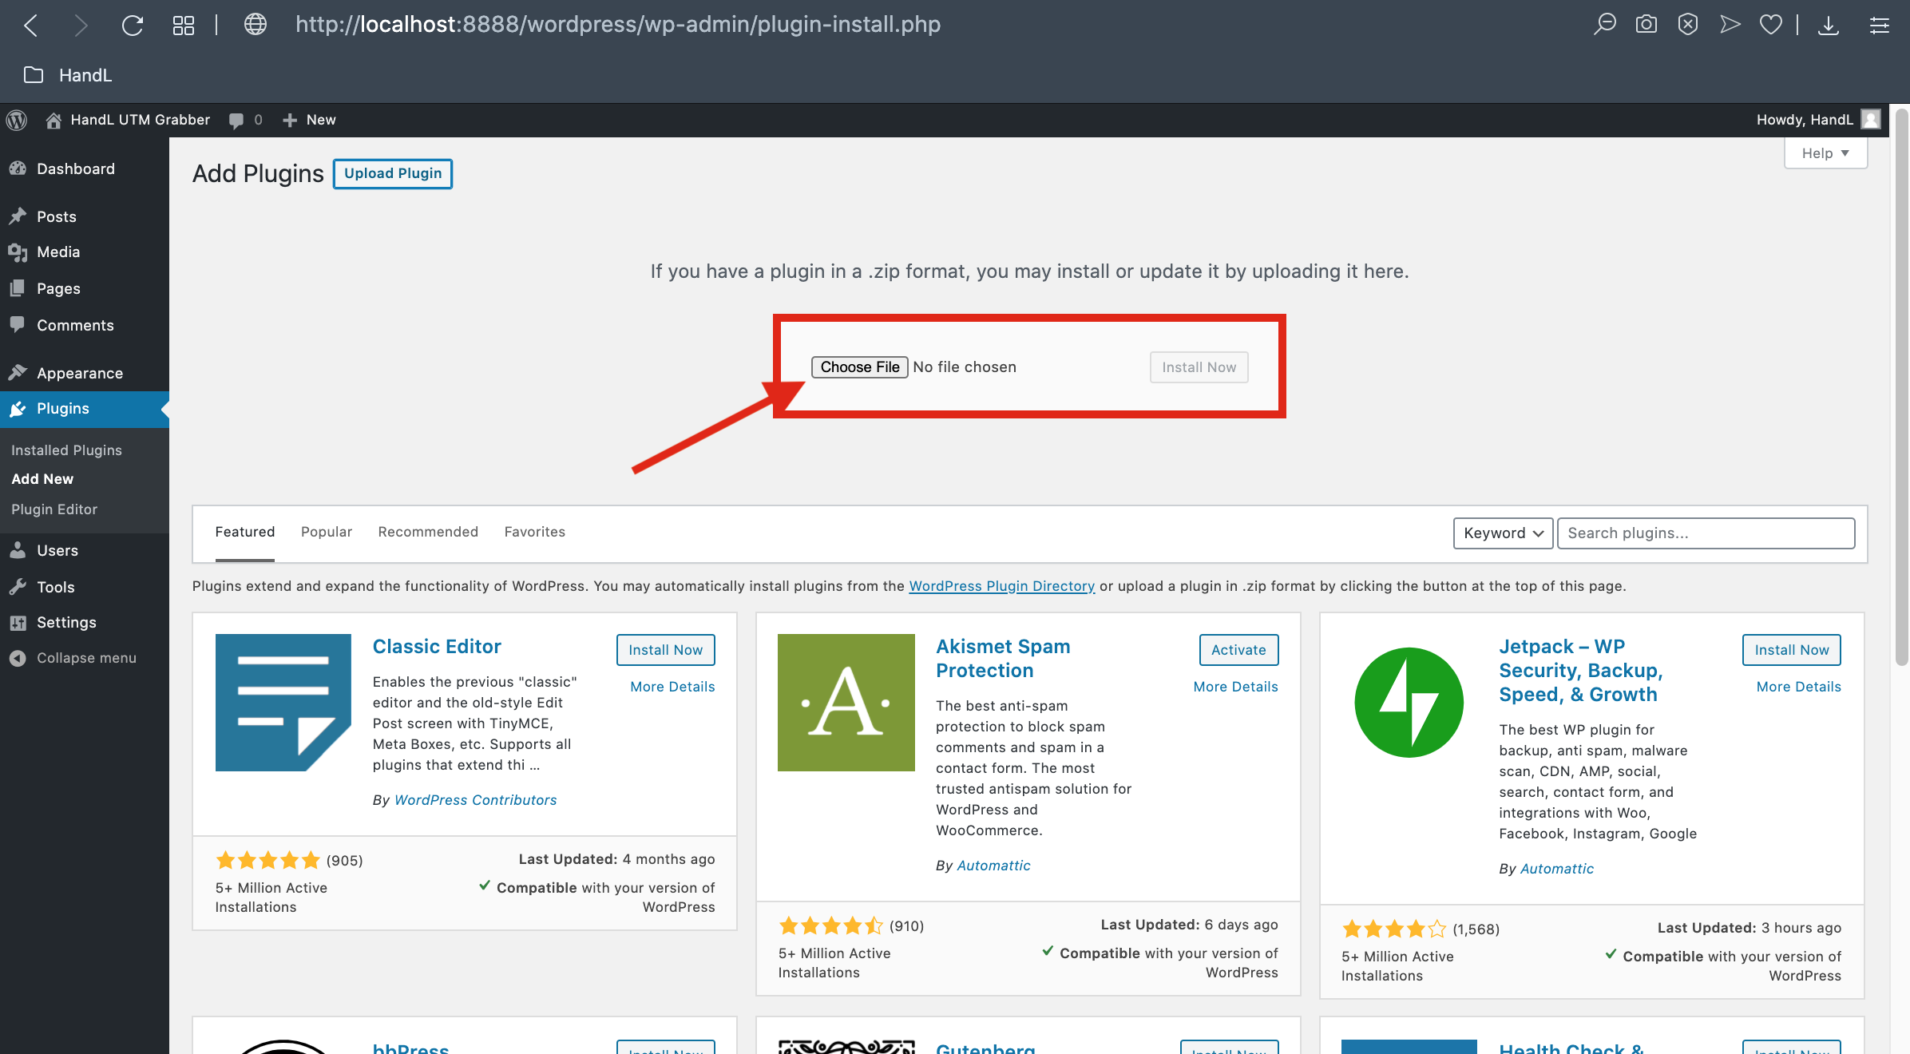Open the browser snapshot camera icon
The width and height of the screenshot is (1910, 1054).
[1646, 25]
